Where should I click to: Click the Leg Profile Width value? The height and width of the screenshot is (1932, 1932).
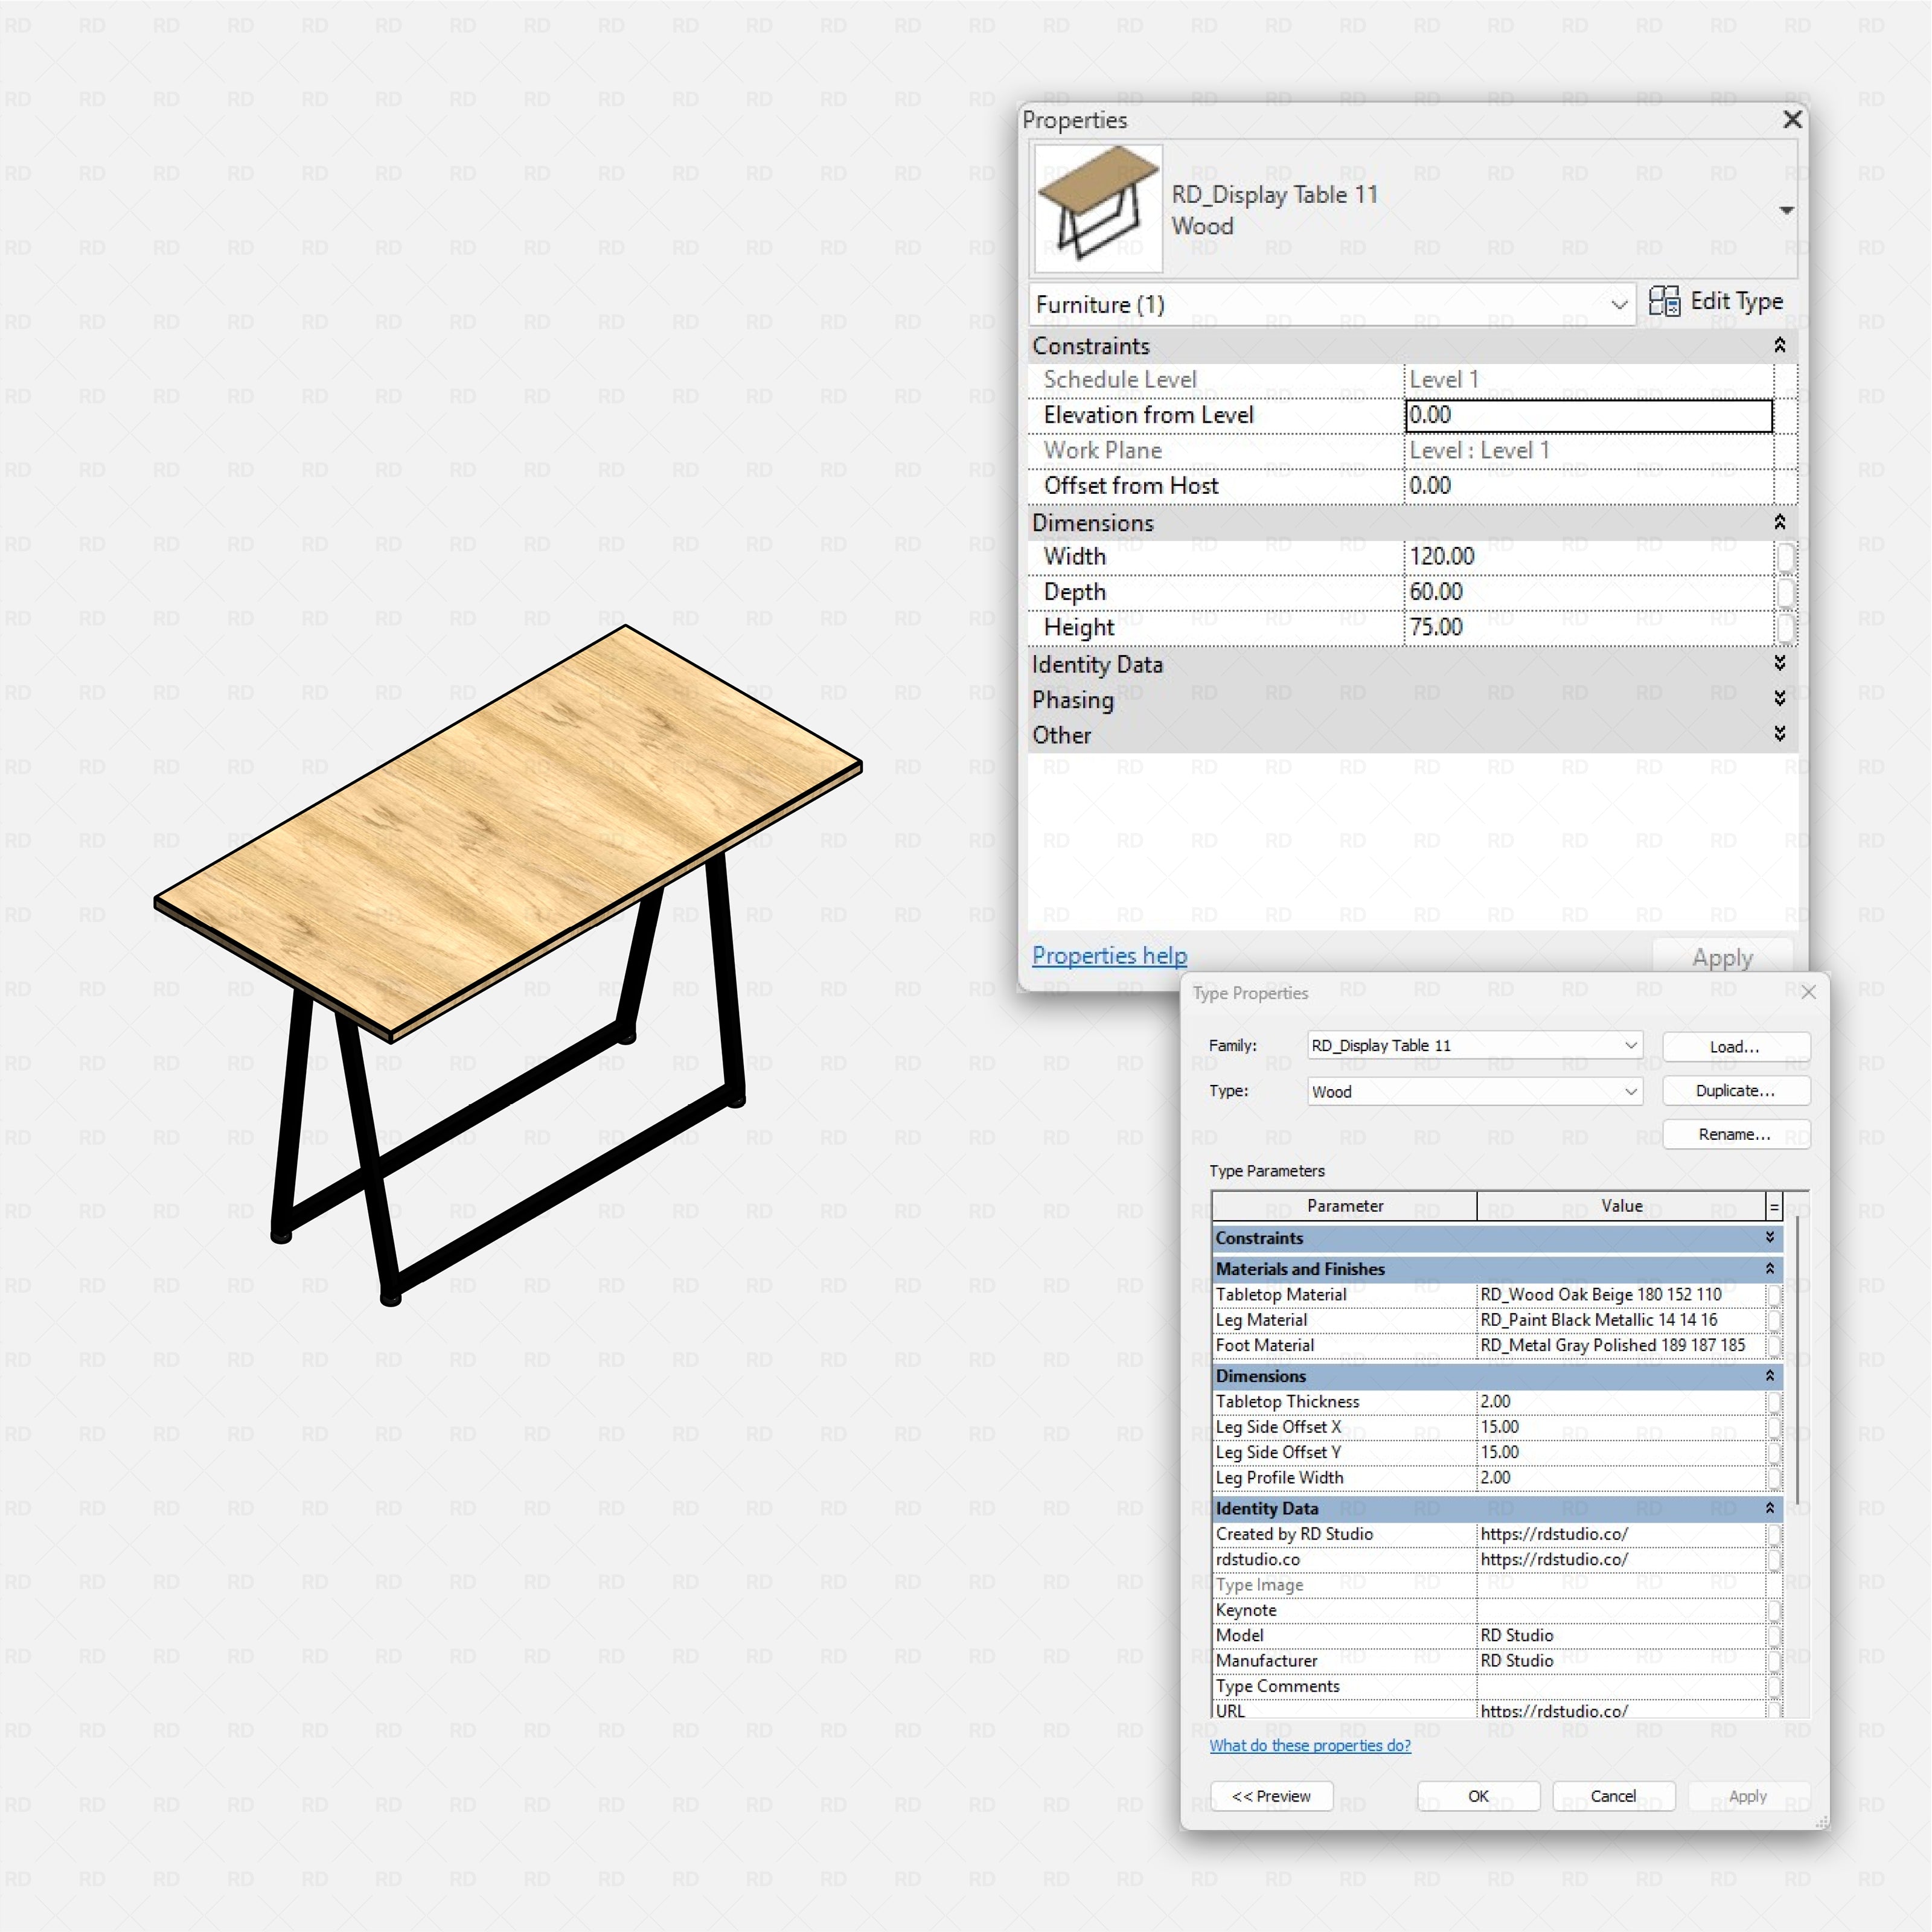1621,1477
